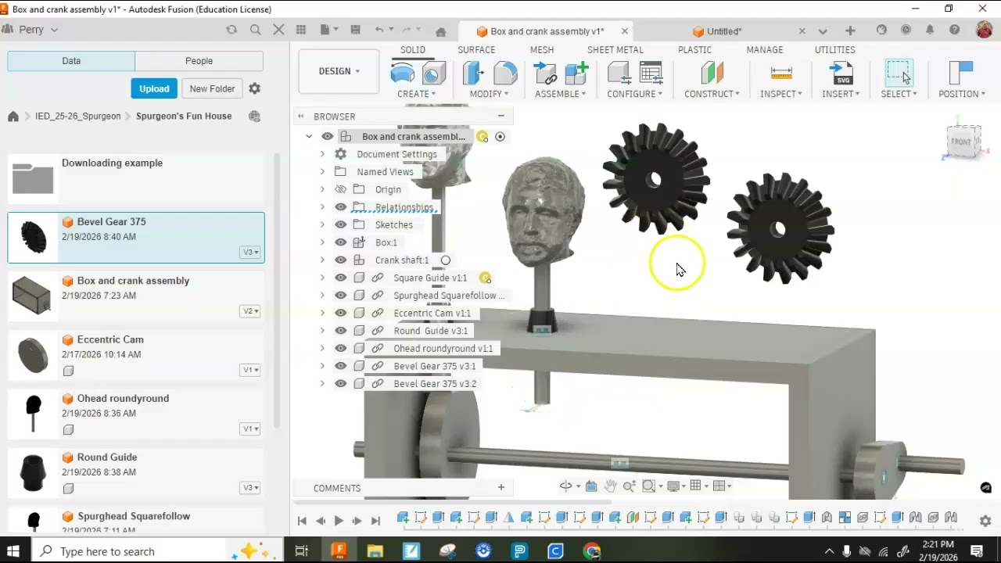Open Eccentric Cam file thumbnail
The image size is (1001, 563).
[x=31, y=354]
